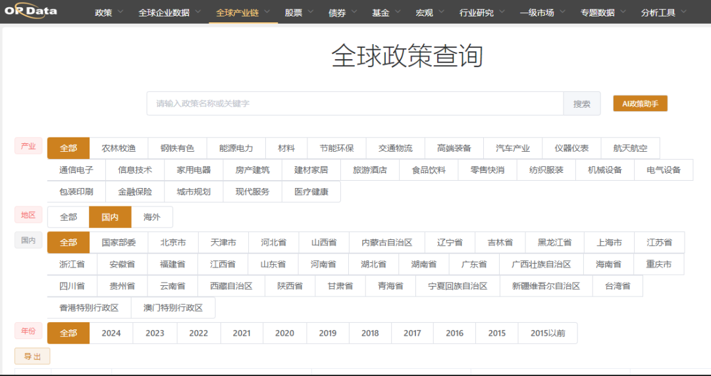
Task: Select the year 2024 filter
Action: pyautogui.click(x=111, y=333)
